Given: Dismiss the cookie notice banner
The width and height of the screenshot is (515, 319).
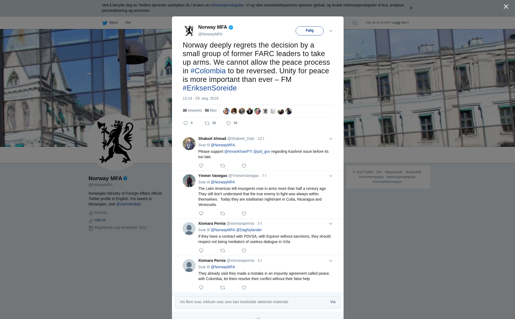Looking at the screenshot, I should 411,8.
